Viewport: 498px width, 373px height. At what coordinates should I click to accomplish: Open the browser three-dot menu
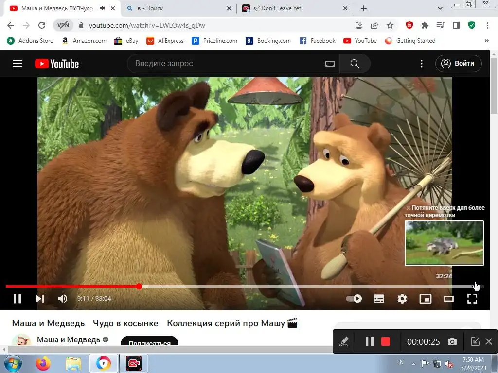487,25
